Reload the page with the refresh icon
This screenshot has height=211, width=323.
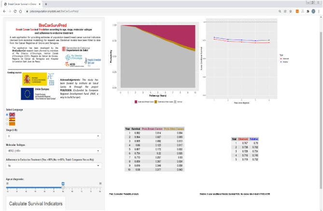coord(15,11)
